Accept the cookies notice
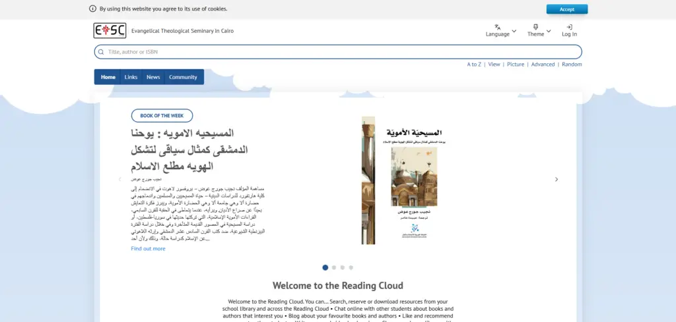676x322 pixels. tap(566, 9)
